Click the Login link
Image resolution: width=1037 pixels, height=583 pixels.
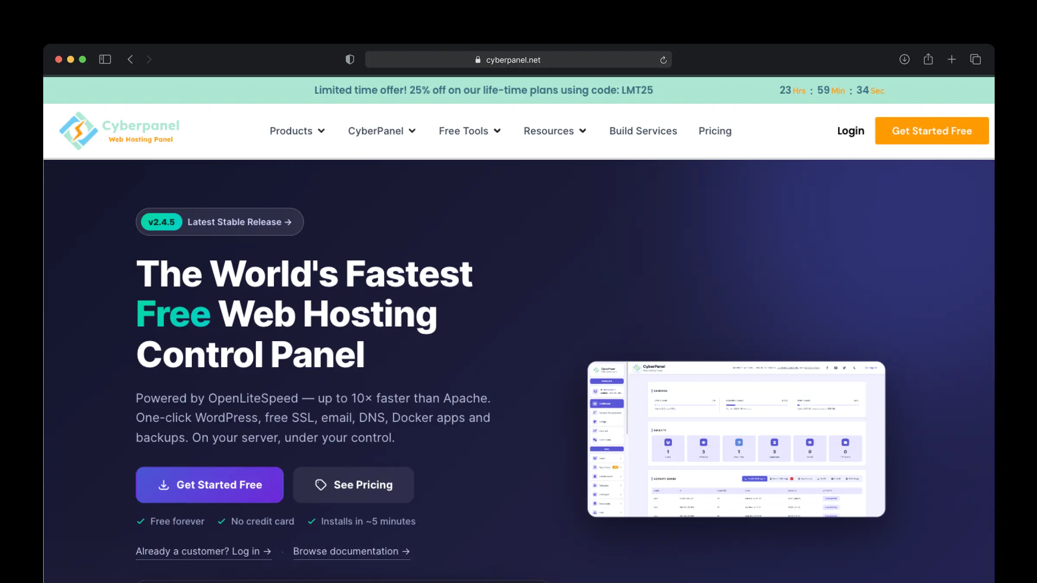coord(850,131)
